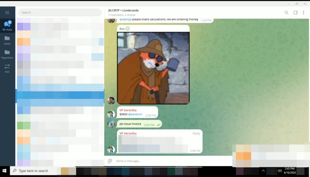Click the attach file paperclip icon
310x177 pixels.
coord(110,161)
